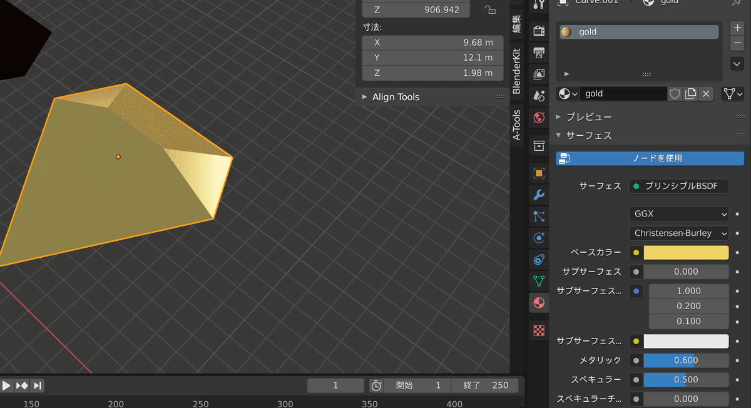This screenshot has height=408, width=751.
Task: Click the Y dimension 12.1 m field
Action: coord(432,58)
